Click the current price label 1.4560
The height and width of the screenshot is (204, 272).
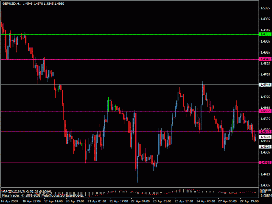(x=265, y=137)
